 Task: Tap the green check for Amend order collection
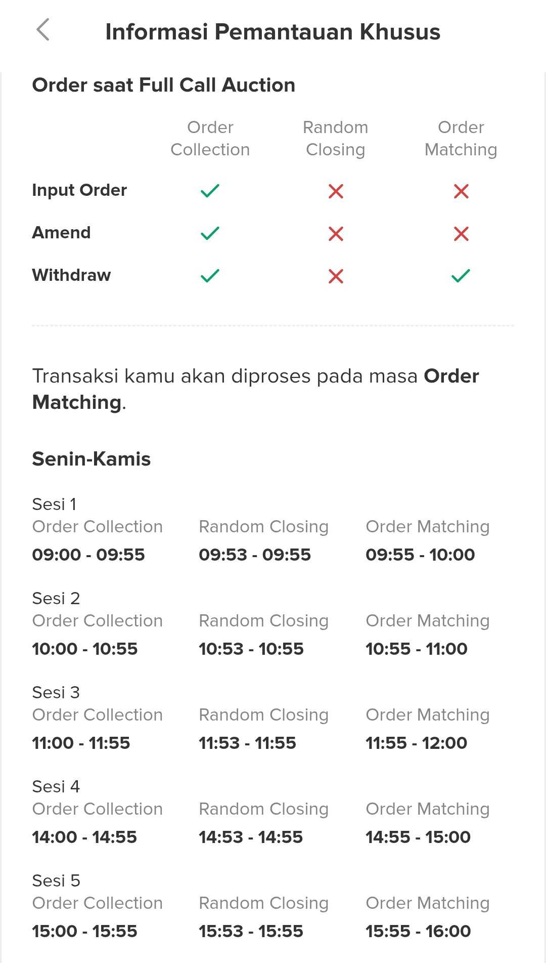[210, 233]
